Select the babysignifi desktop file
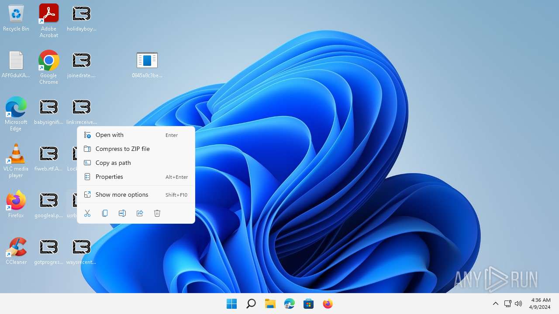This screenshot has width=559, height=314. [49, 111]
